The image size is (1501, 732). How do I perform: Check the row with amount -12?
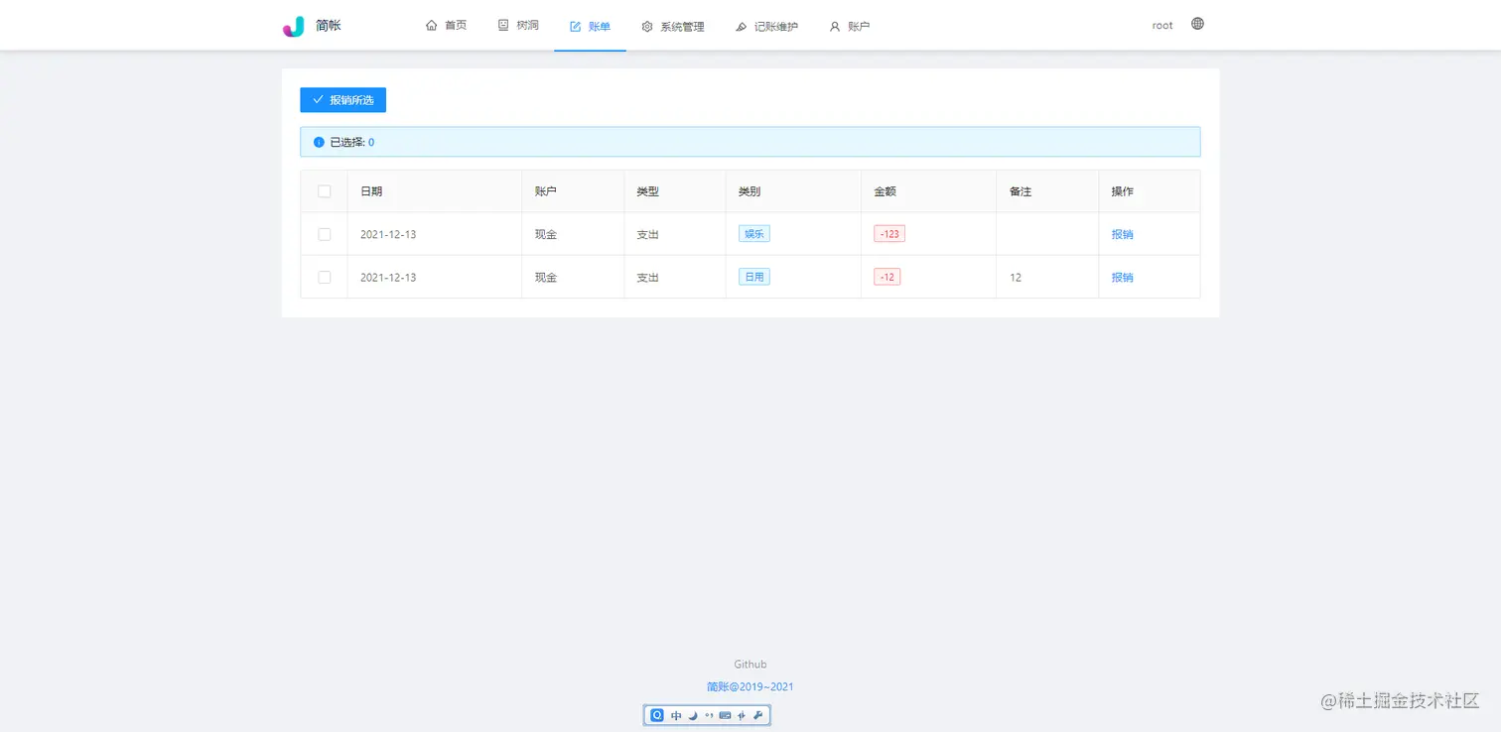tap(324, 277)
